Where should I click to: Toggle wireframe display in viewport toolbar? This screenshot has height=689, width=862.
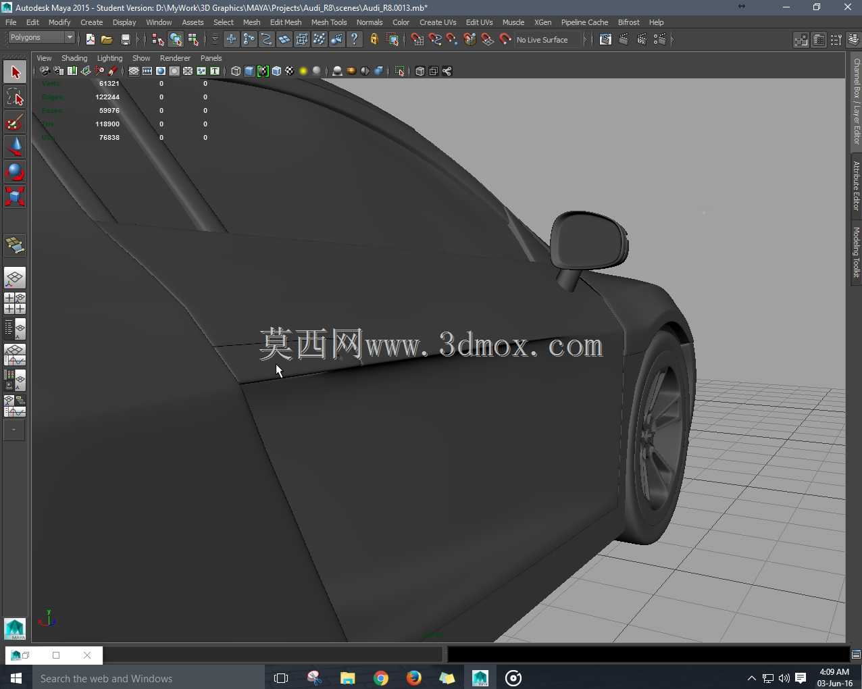tap(236, 71)
